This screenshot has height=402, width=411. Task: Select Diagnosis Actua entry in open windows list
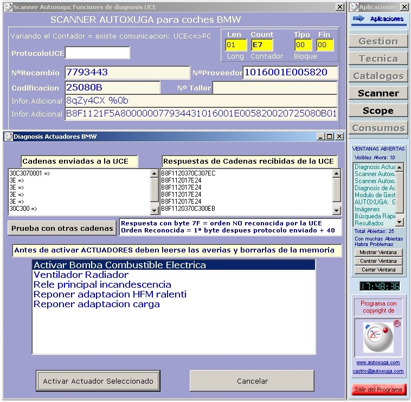coord(375,167)
